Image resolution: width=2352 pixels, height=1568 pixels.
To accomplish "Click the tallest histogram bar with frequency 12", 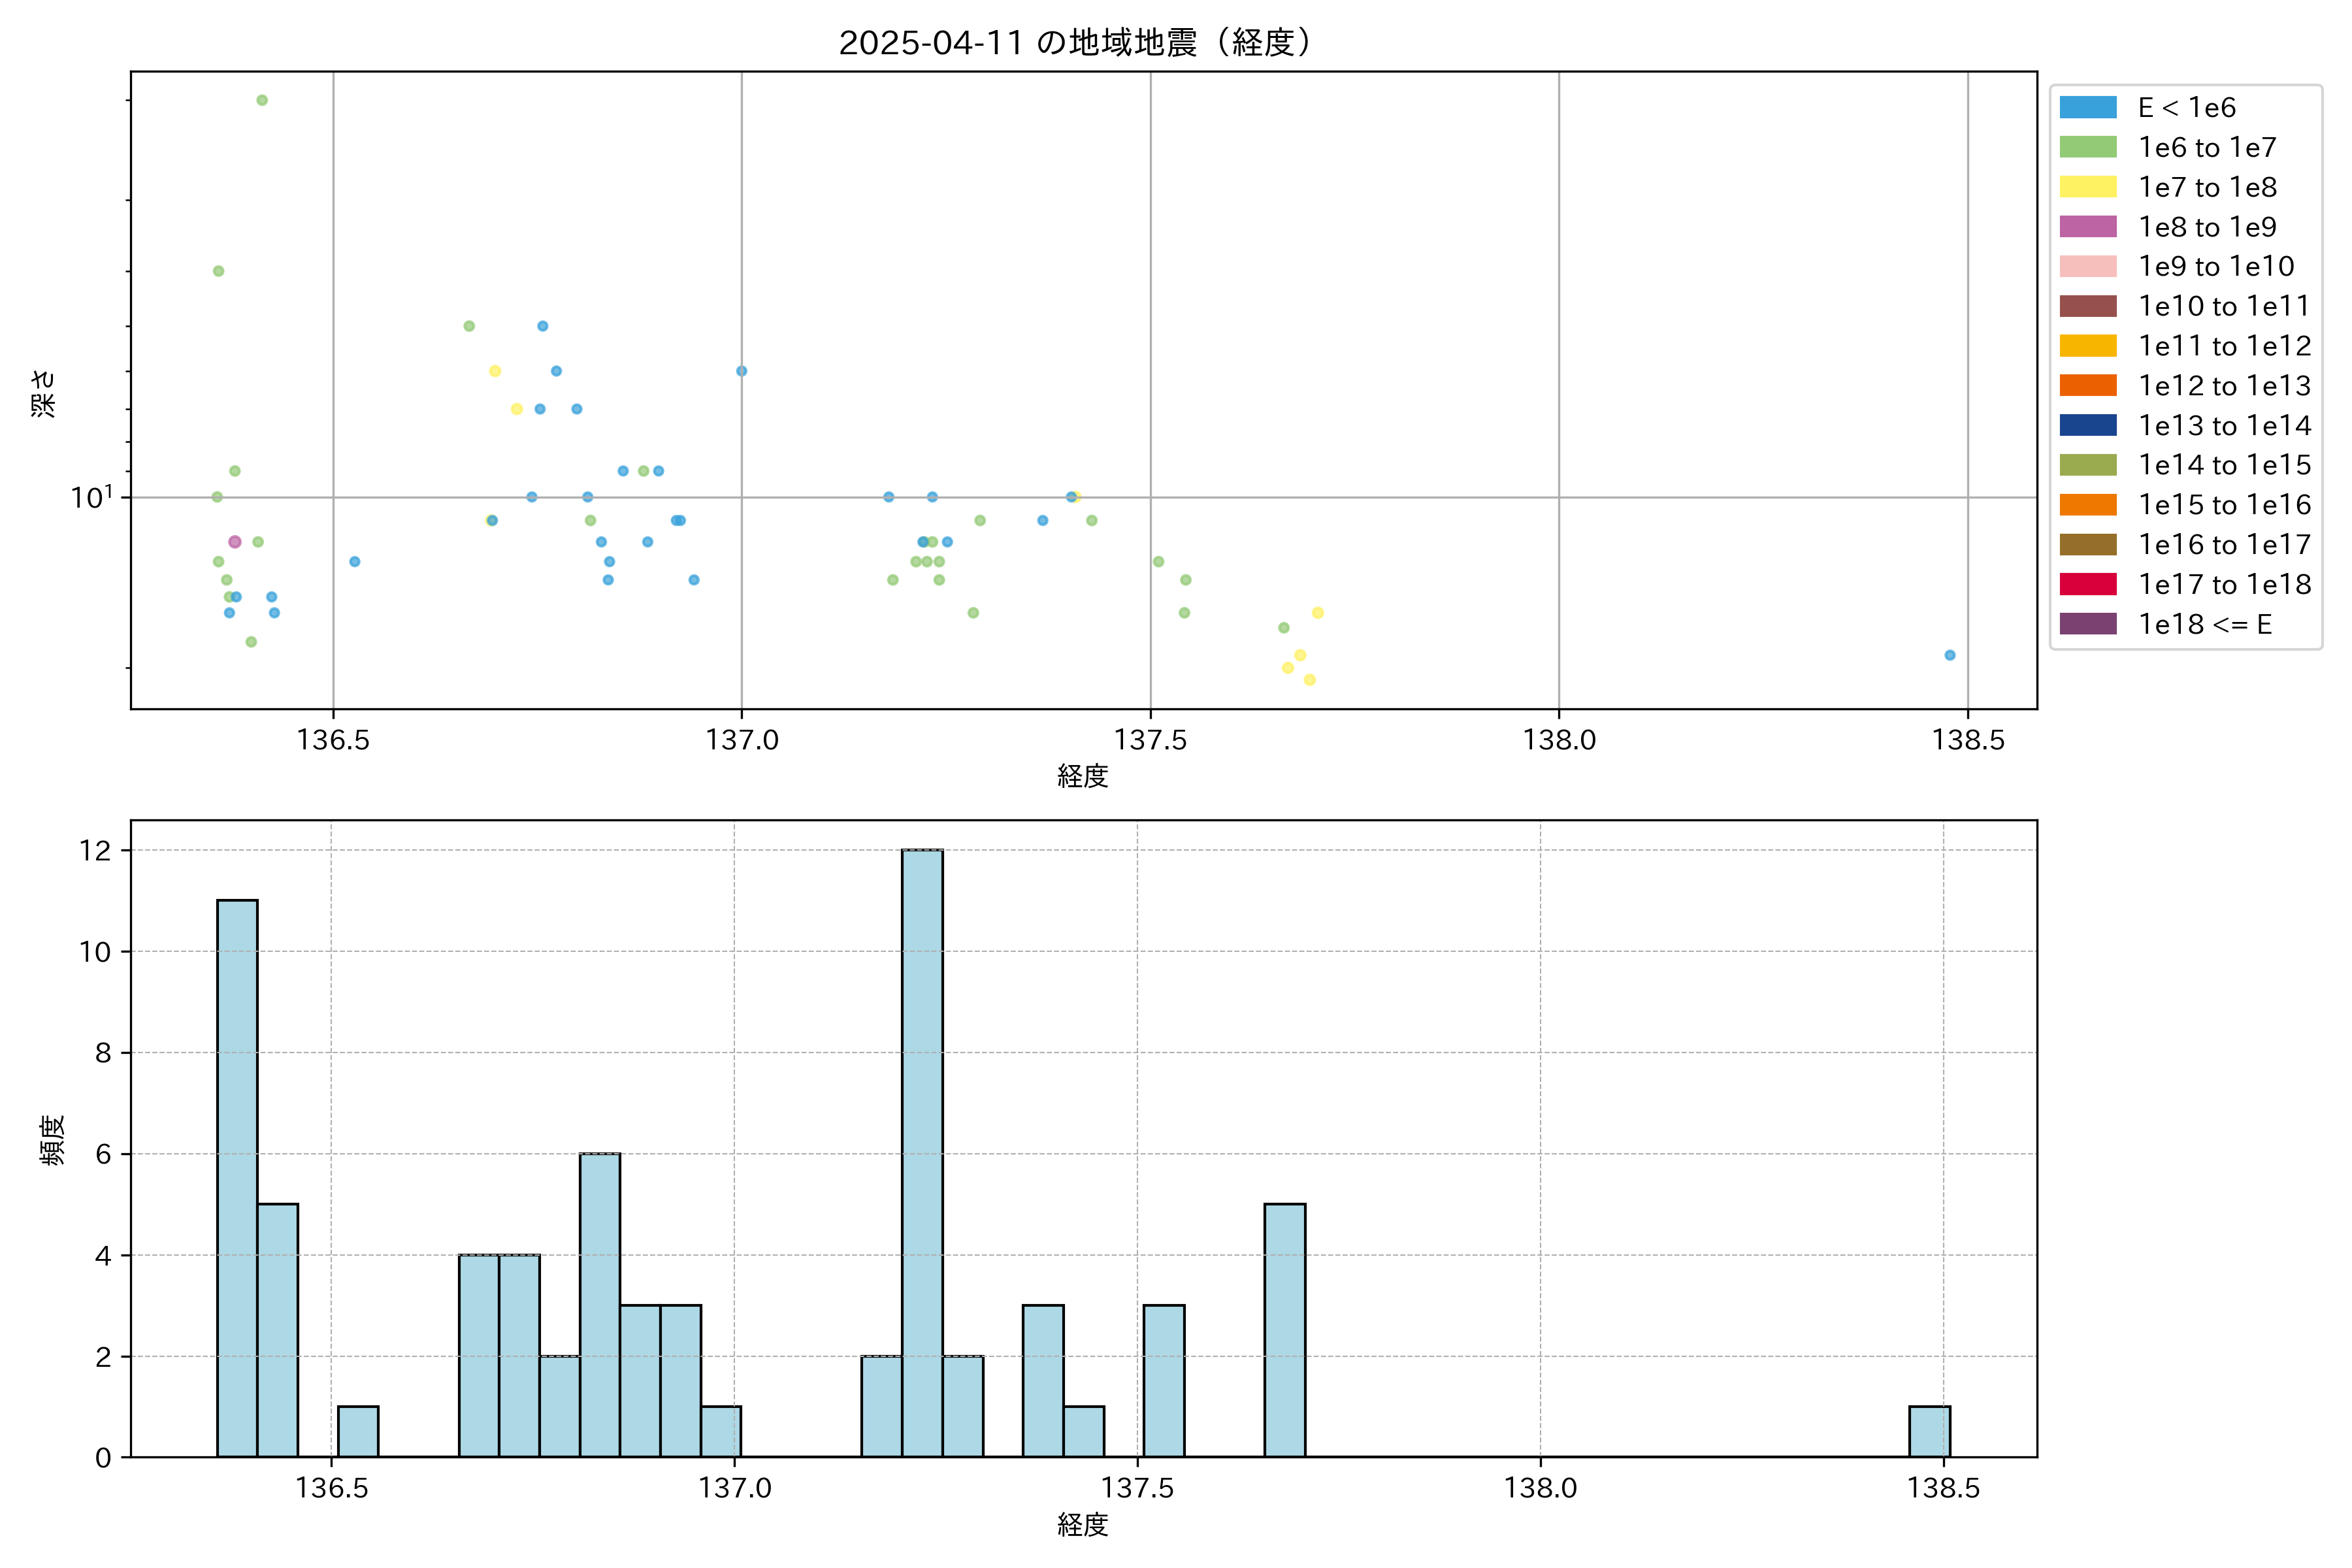I will pyautogui.click(x=921, y=1153).
